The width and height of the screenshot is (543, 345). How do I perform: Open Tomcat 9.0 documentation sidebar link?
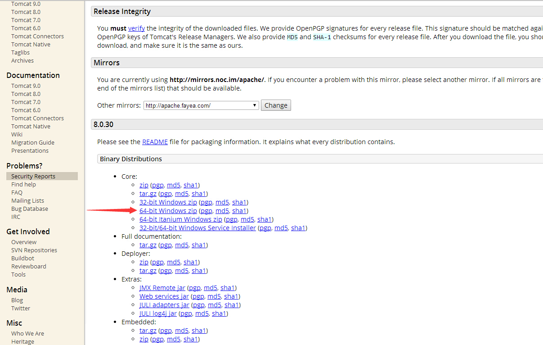[x=26, y=86]
